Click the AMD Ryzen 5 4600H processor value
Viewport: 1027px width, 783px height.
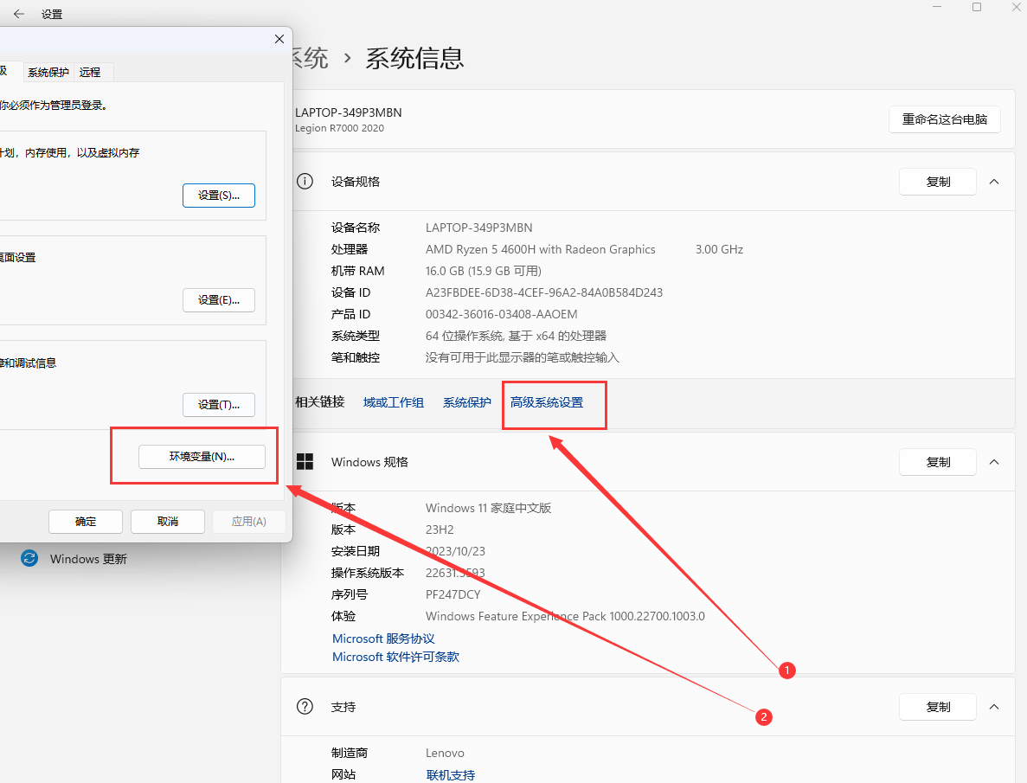click(541, 249)
